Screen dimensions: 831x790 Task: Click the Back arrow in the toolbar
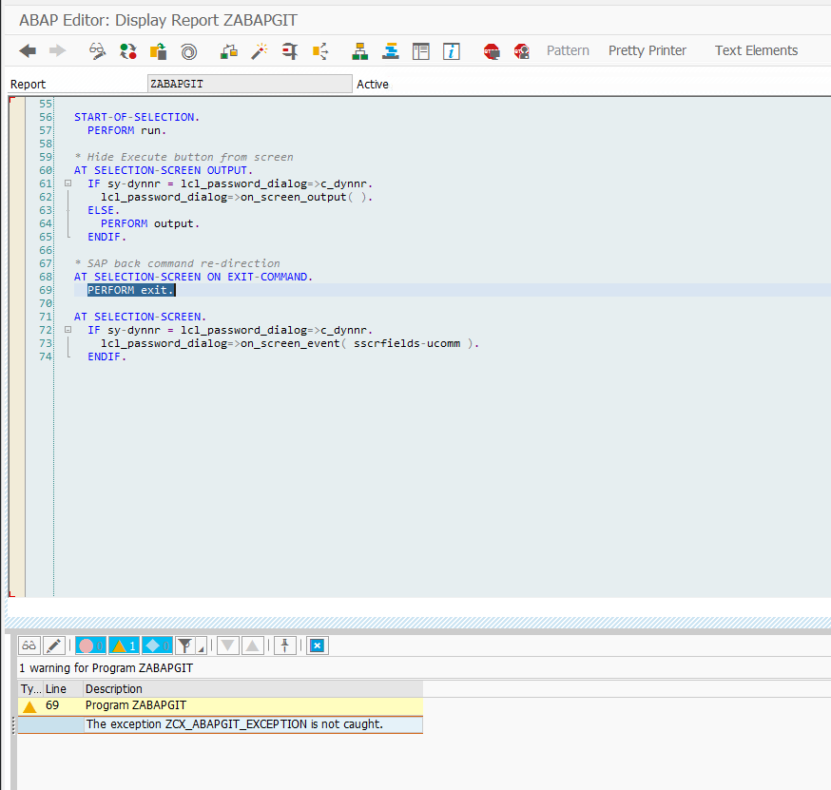(x=28, y=51)
